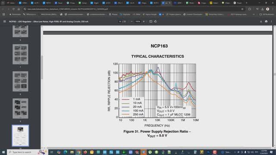Image resolution: width=276 pixels, height=155 pixels.
Task: Switch to the REF3C tab
Action: click(47, 3)
